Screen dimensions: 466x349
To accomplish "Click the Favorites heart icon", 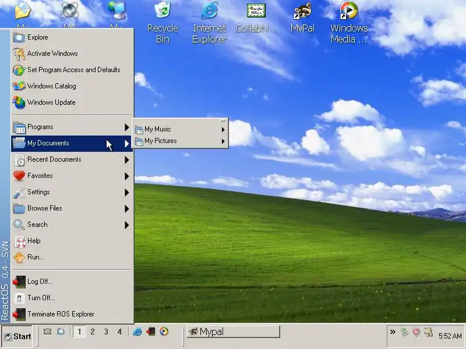I will 19,176.
